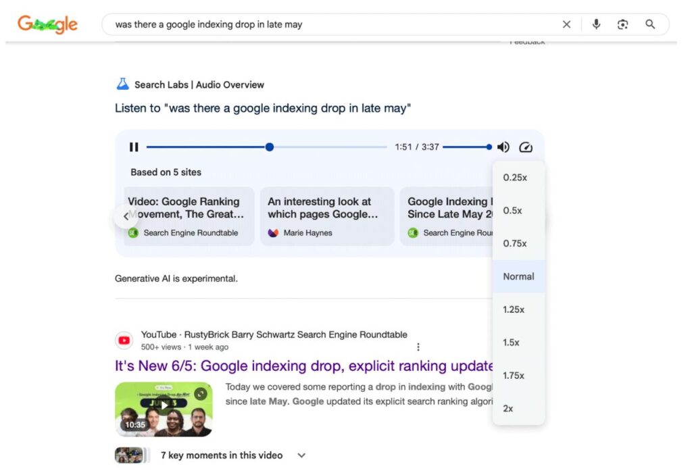Pause the audio overview playback
The width and height of the screenshot is (692, 475).
[134, 147]
